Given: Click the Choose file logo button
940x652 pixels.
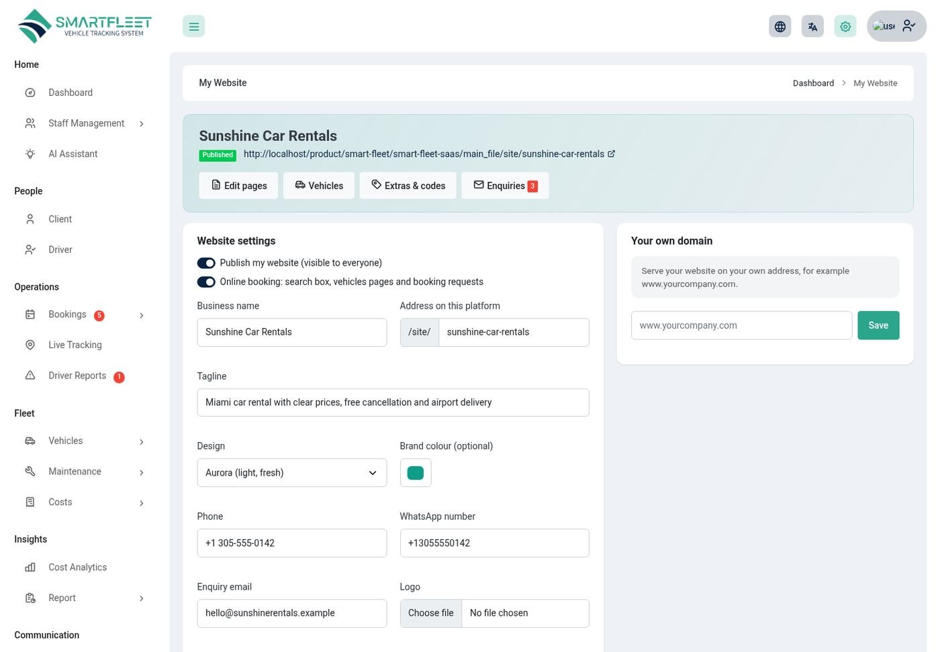Looking at the screenshot, I should tap(431, 613).
